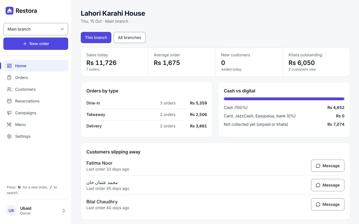The image size is (359, 224).
Task: Click the Orders clipboard icon
Action: [9, 78]
